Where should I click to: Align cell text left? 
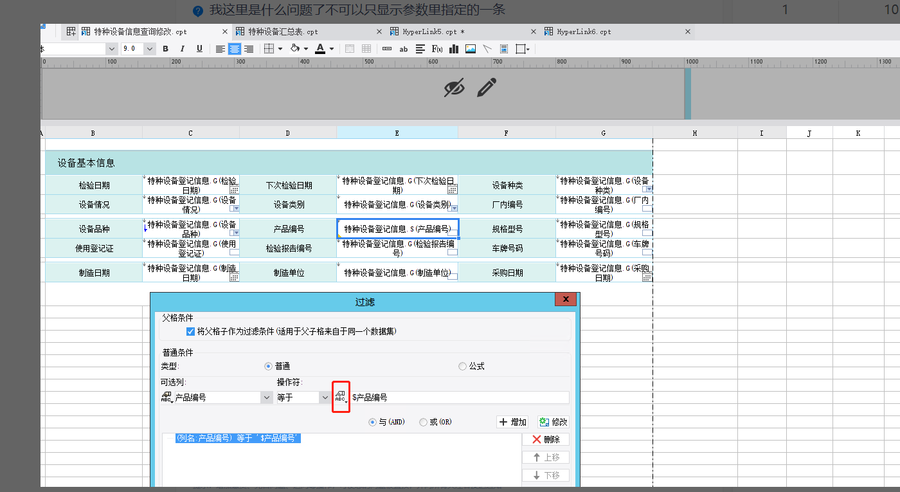coord(221,49)
